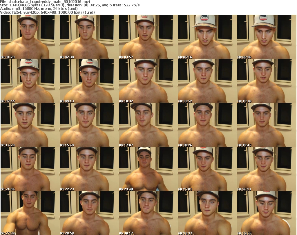Screen dimensions: 297x235
Task: Click the frame labeled 00:05:16
Action: pos(207,37)
